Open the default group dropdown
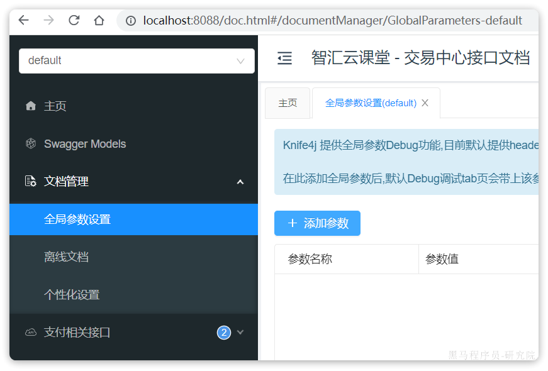 pos(137,61)
